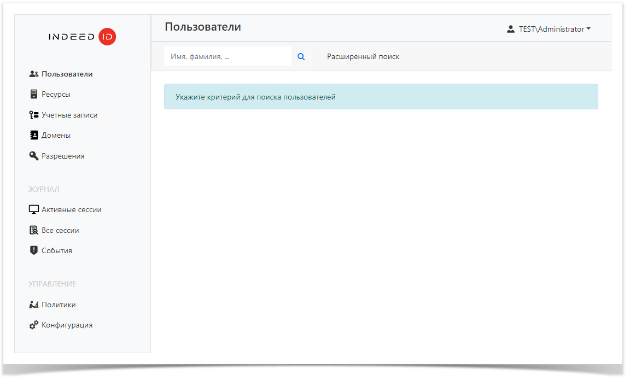Image resolution: width=630 pixels, height=380 pixels.
Task: Click the События shield icon
Action: click(x=33, y=250)
